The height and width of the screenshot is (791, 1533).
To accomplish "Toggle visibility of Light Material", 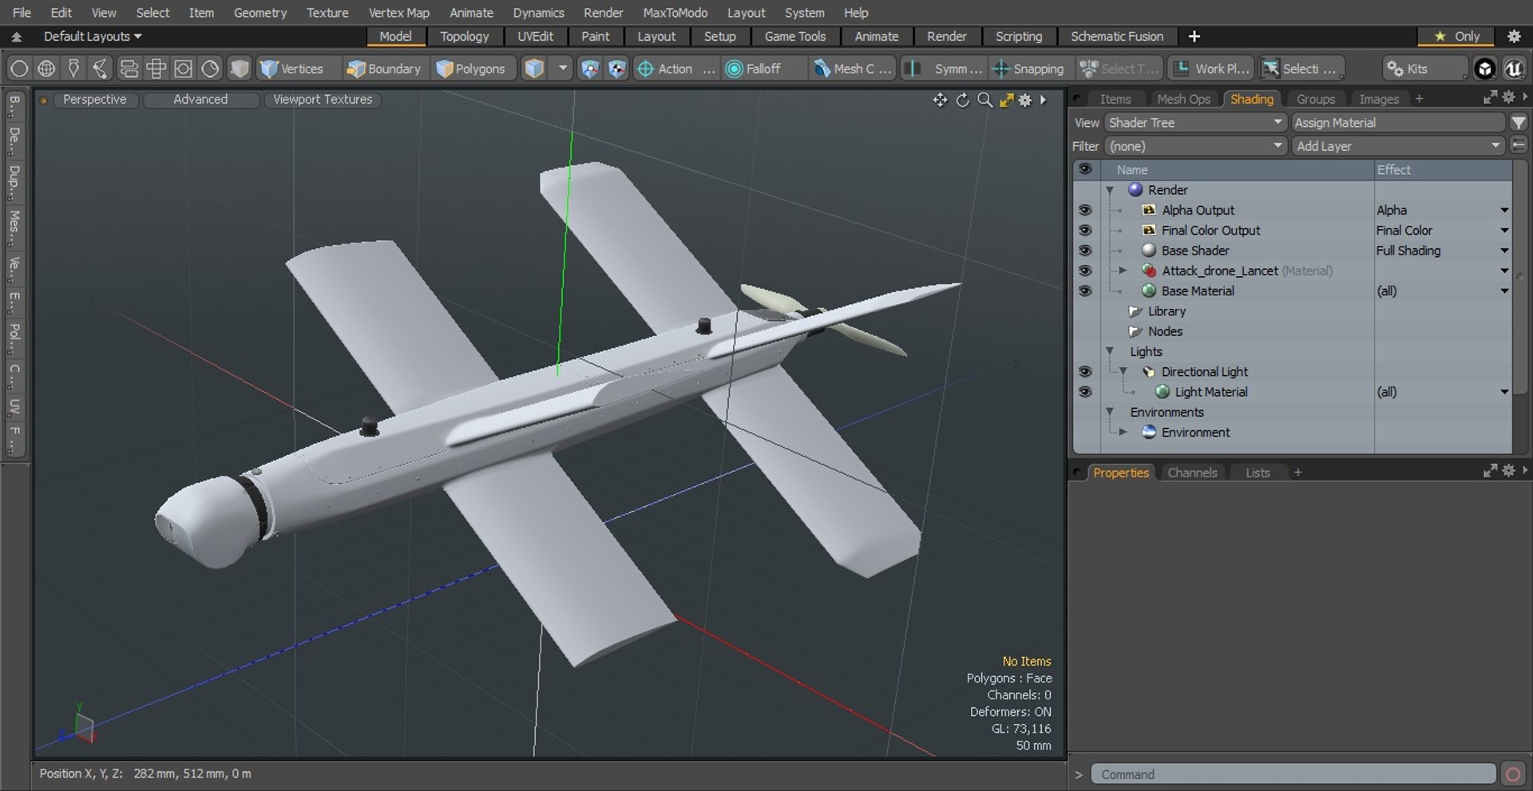I will pos(1085,392).
